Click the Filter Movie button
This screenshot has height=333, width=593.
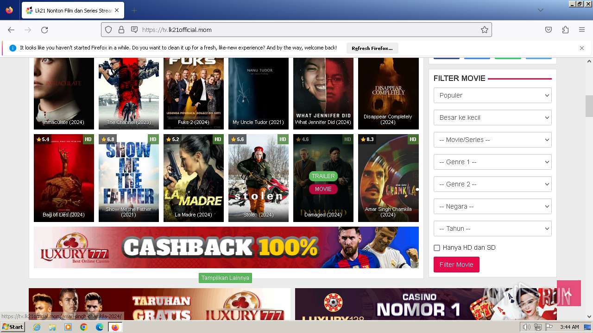tap(456, 265)
